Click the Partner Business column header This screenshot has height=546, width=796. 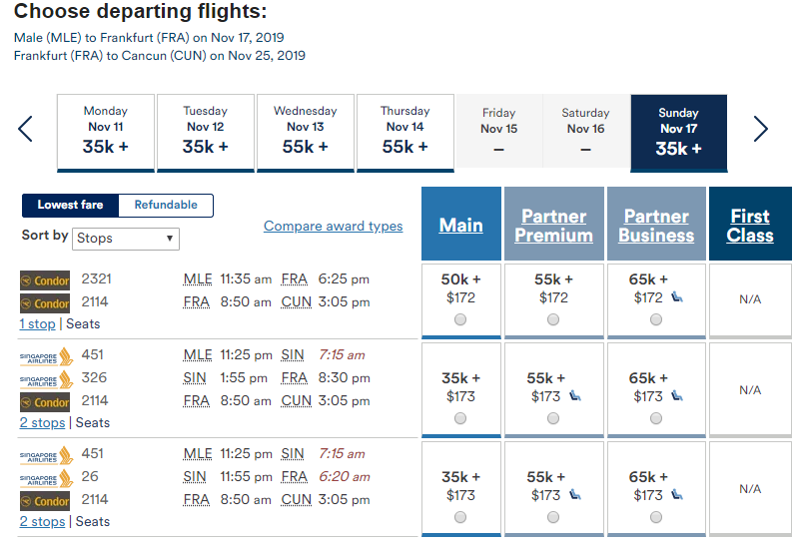(x=655, y=226)
